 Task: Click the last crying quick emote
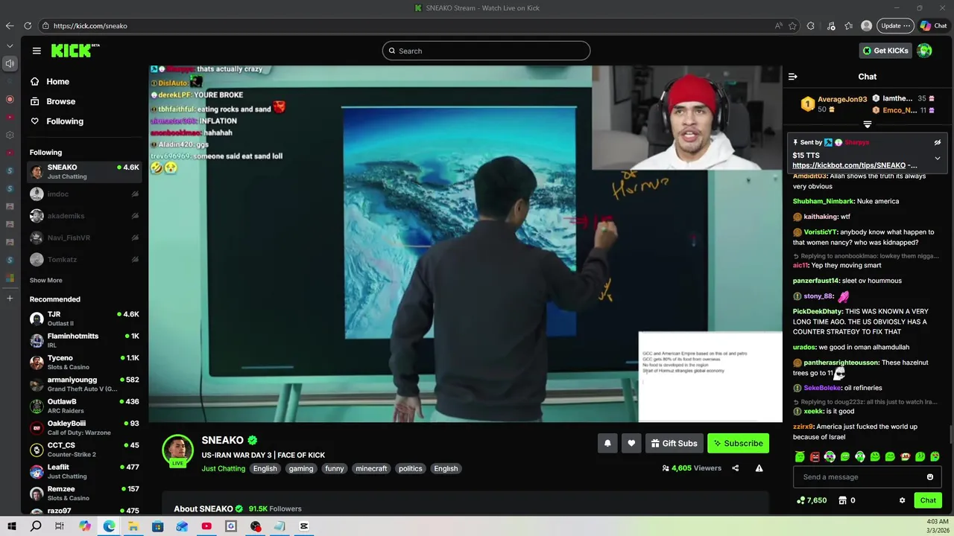point(935,456)
